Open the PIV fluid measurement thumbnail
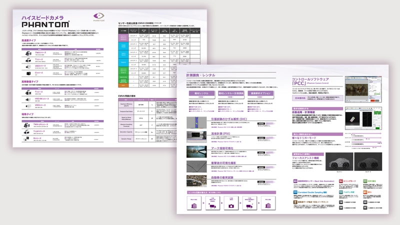400x225 pixels. [196, 137]
